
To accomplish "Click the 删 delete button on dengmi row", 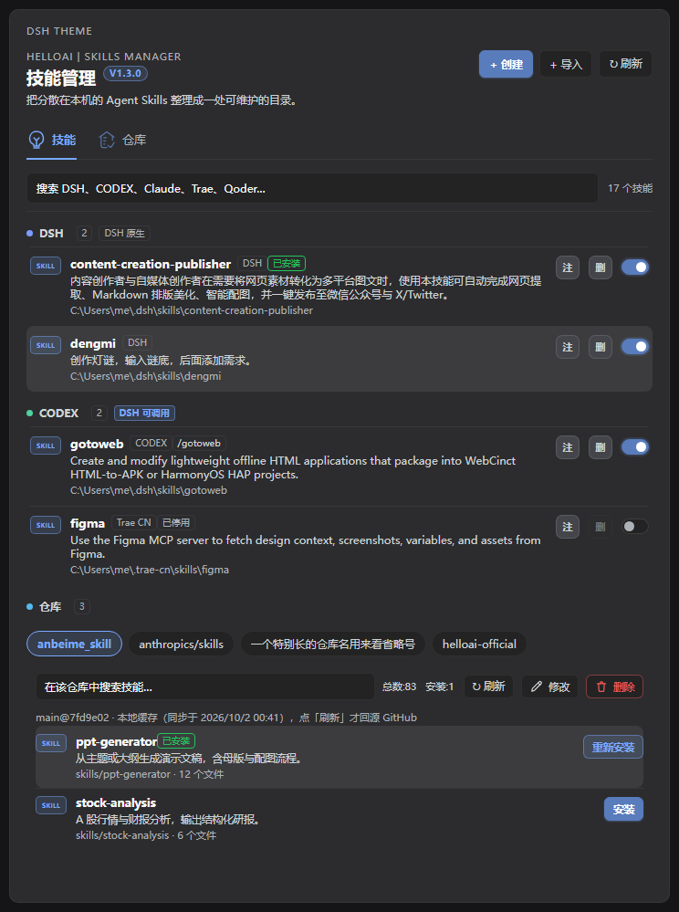I will coord(601,347).
